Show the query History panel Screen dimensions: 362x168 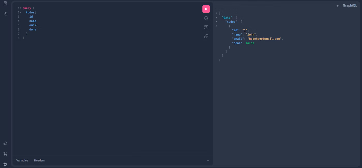pos(5,14)
